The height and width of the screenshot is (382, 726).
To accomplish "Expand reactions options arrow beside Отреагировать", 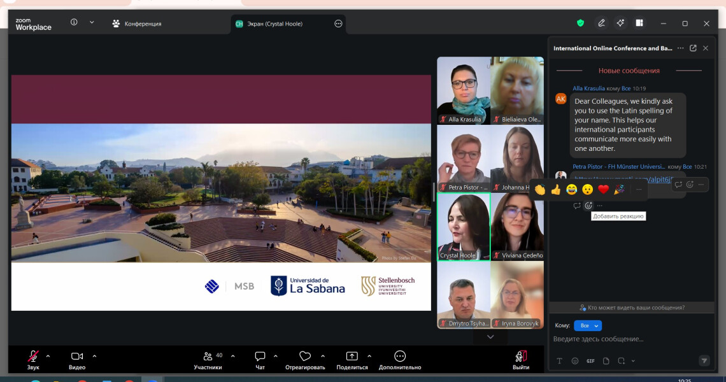I will 323,356.
